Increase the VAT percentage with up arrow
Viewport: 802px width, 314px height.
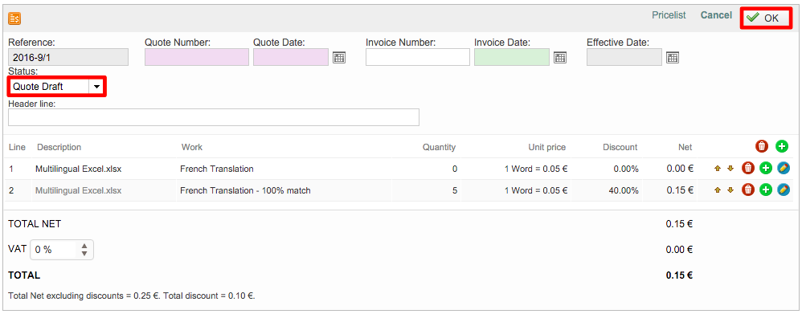pos(84,246)
